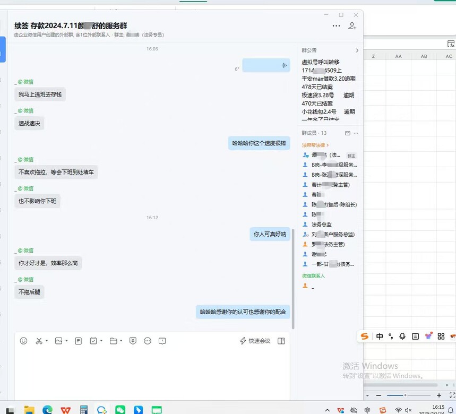Click the spreadsheet horizontal scrollbar

point(401,385)
